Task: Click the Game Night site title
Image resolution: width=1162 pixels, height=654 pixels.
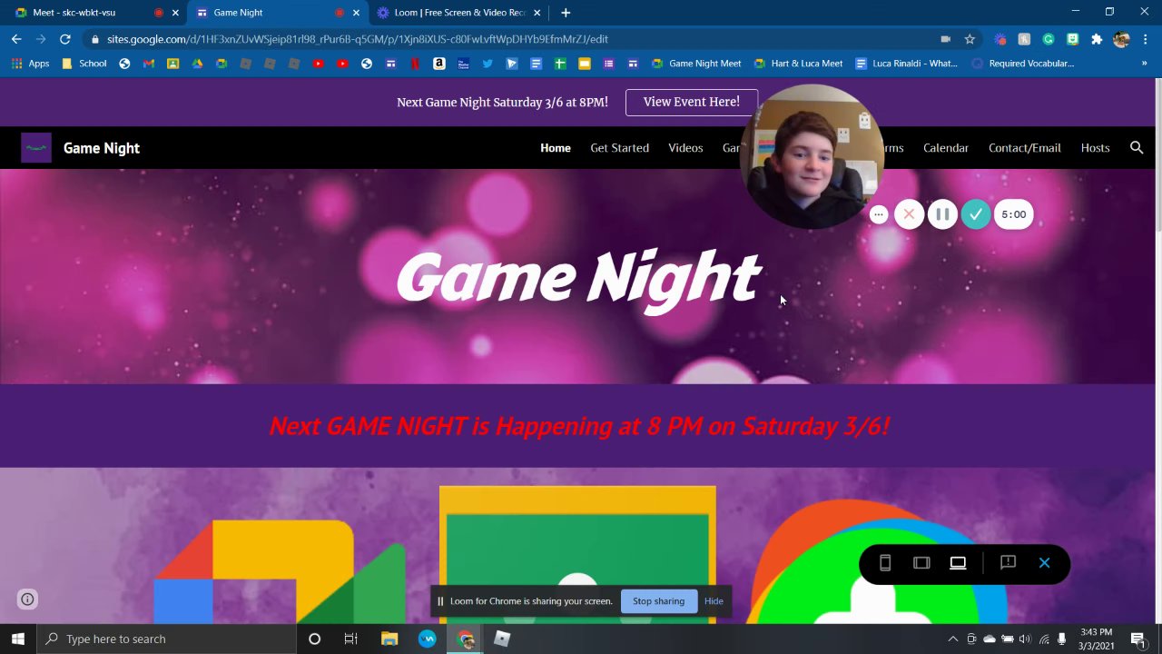Action: pyautogui.click(x=102, y=148)
